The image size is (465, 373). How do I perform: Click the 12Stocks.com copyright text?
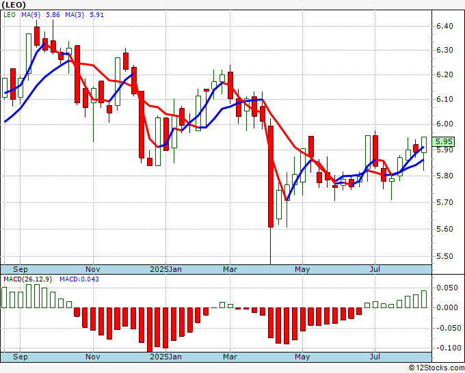[436, 368]
